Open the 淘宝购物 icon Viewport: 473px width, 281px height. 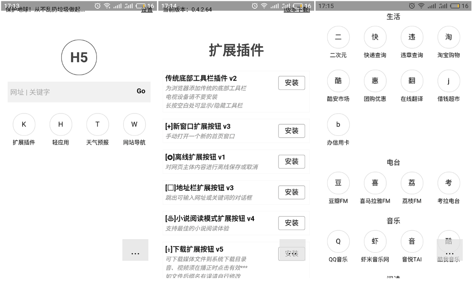pos(449,37)
